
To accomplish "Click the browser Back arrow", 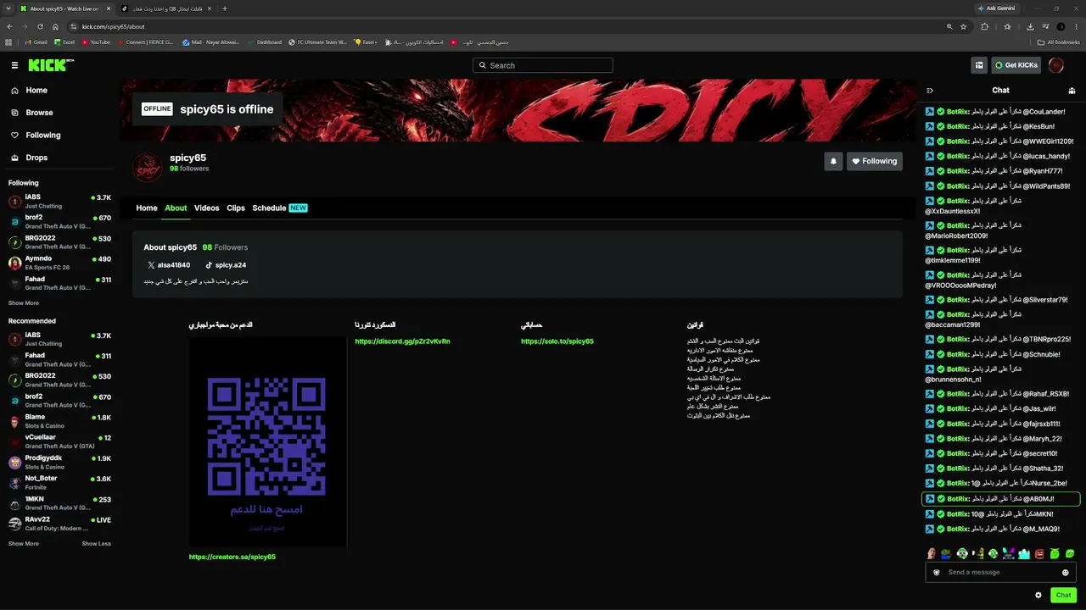I will coord(9,26).
